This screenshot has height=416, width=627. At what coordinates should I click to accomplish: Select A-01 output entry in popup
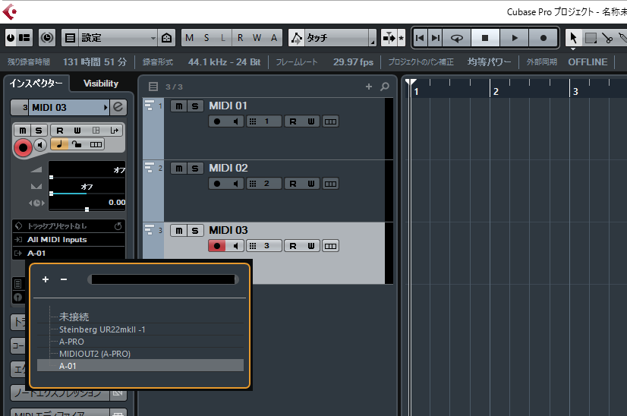pos(140,366)
